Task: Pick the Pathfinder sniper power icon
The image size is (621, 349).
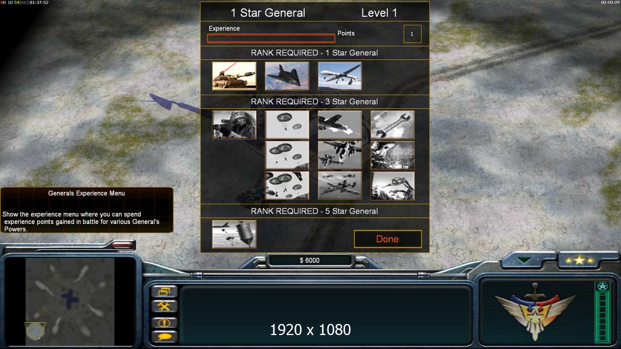Action: coord(234,125)
